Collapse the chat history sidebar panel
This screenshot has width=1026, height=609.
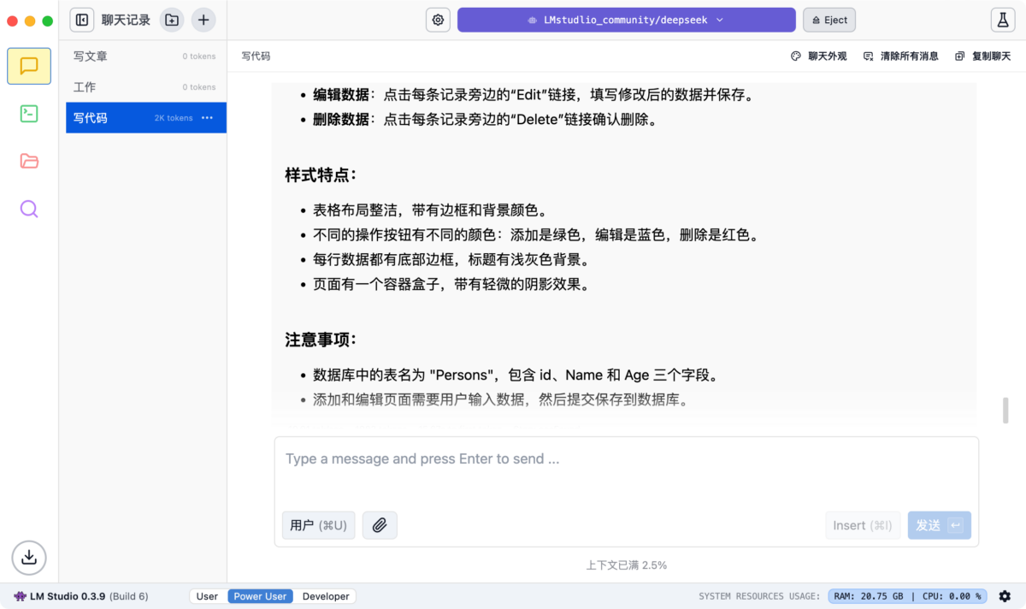coord(82,20)
